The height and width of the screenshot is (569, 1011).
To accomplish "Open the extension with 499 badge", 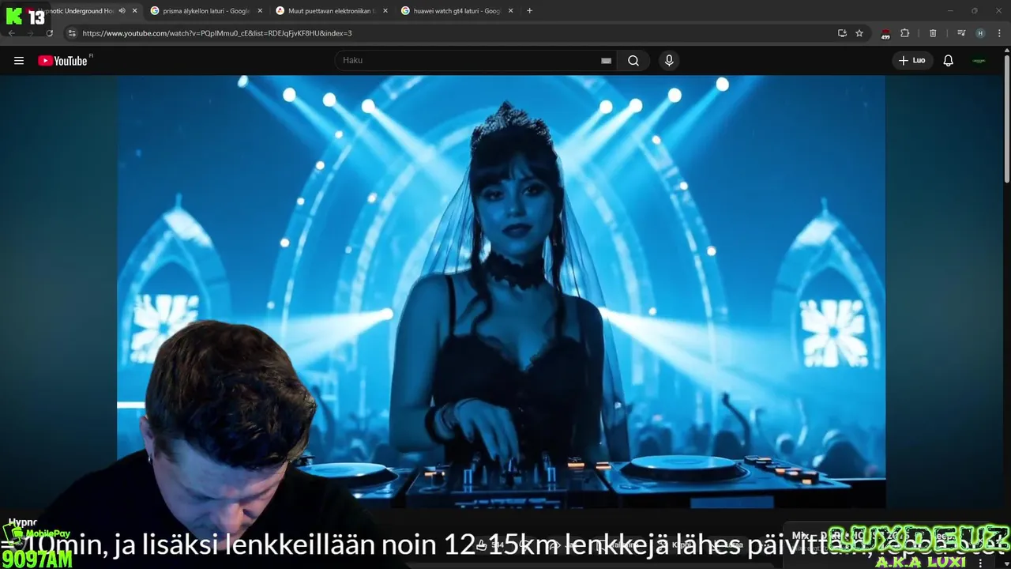I will click(x=885, y=34).
